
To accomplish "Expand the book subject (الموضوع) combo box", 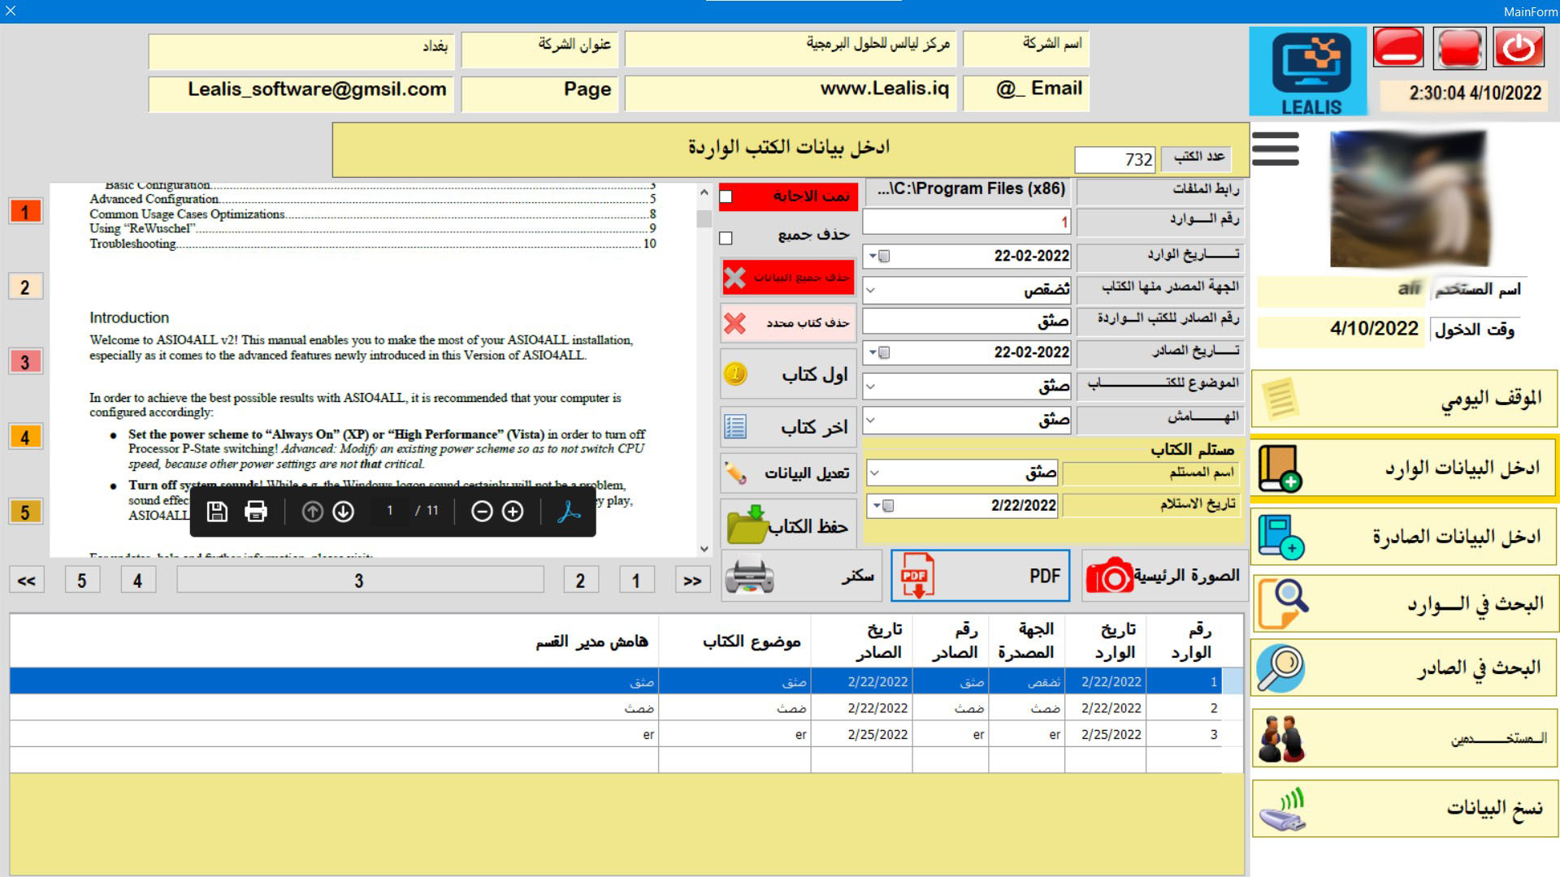I will [871, 387].
